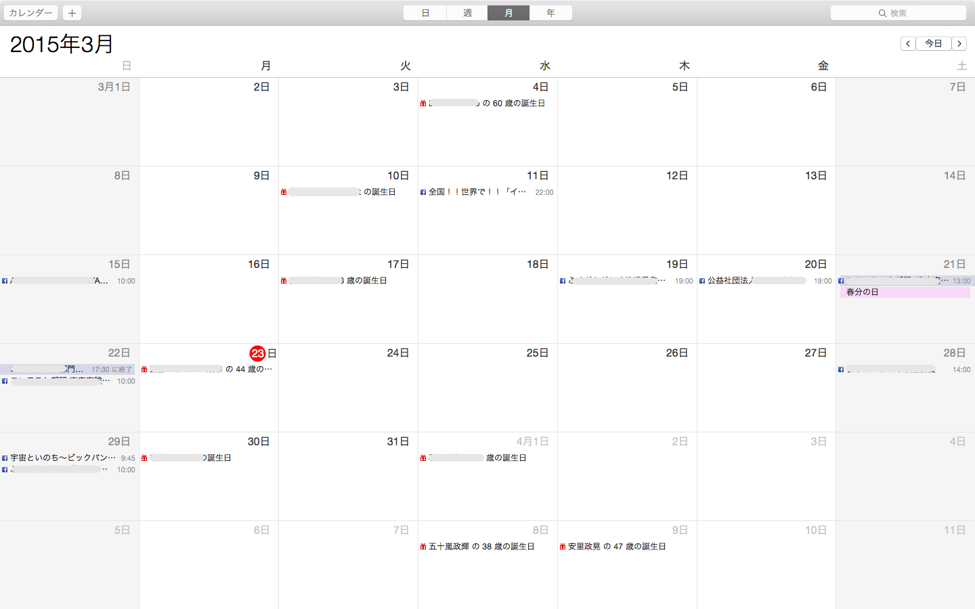Open 安里政晃 の 47 歳の誕生日 event
Viewport: 975px width, 609px height.
point(626,547)
